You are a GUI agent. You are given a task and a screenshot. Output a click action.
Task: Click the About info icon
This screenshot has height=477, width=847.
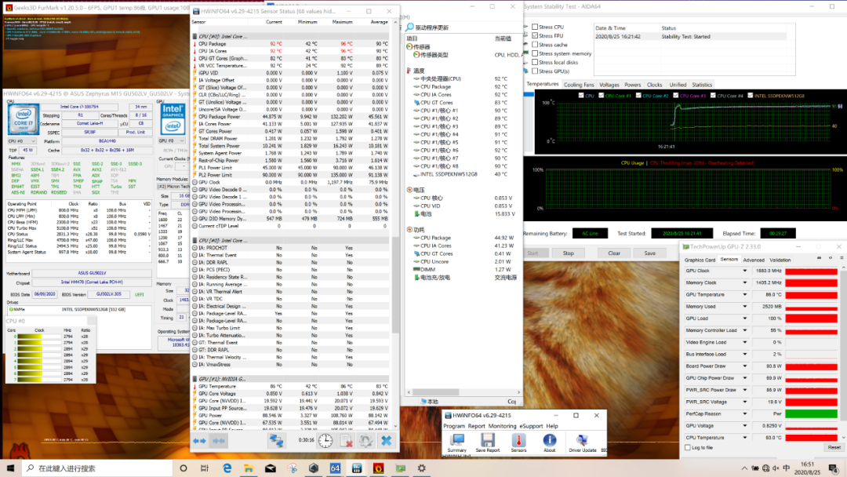tap(550, 442)
